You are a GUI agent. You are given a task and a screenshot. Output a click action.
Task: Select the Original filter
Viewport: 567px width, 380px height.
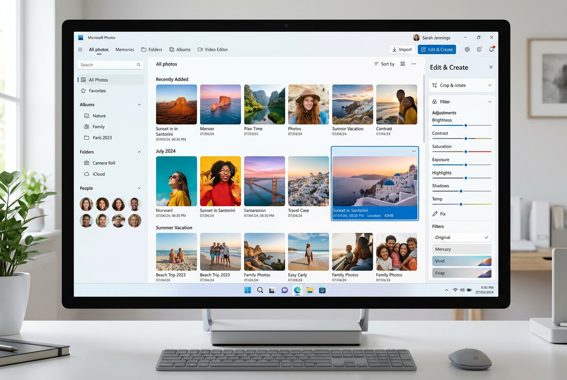(462, 237)
